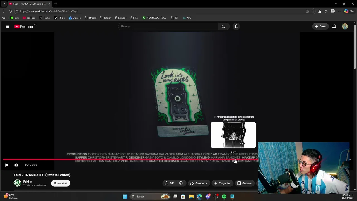
Task: Open File Explorer from taskbar
Action: point(191,197)
